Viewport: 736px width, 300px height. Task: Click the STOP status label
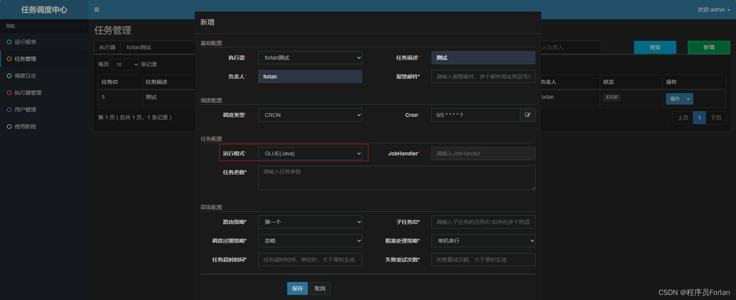coord(612,97)
